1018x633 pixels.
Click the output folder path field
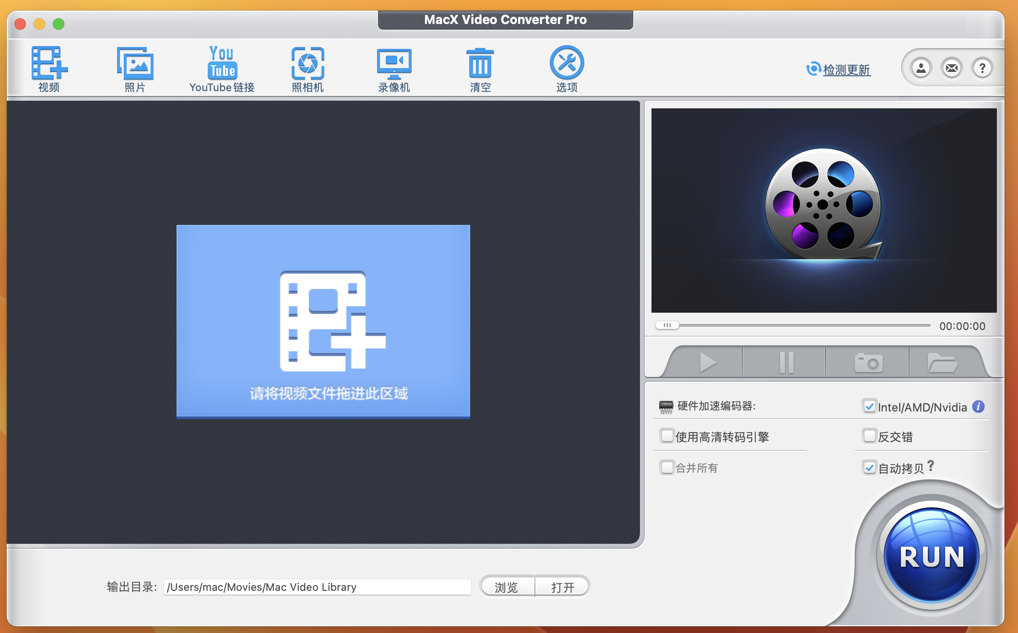317,587
